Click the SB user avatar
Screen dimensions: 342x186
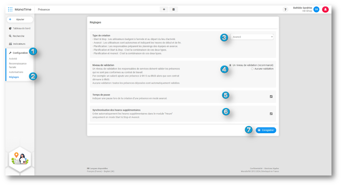(316, 9)
